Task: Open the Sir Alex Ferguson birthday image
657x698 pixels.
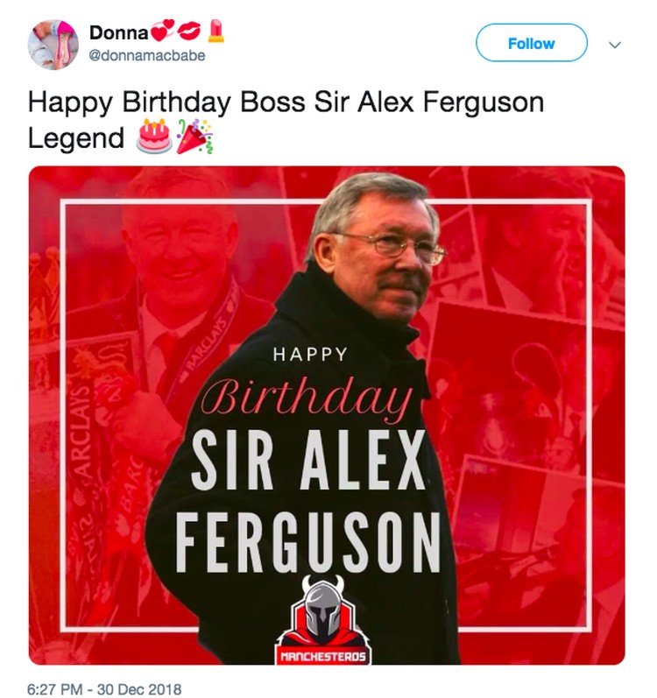Action: click(x=327, y=415)
